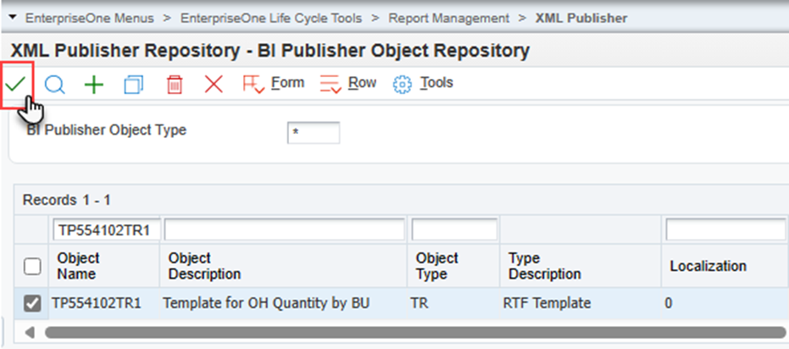Click the Object Description column header
Viewport: 789px width, 349px height.
click(x=204, y=266)
